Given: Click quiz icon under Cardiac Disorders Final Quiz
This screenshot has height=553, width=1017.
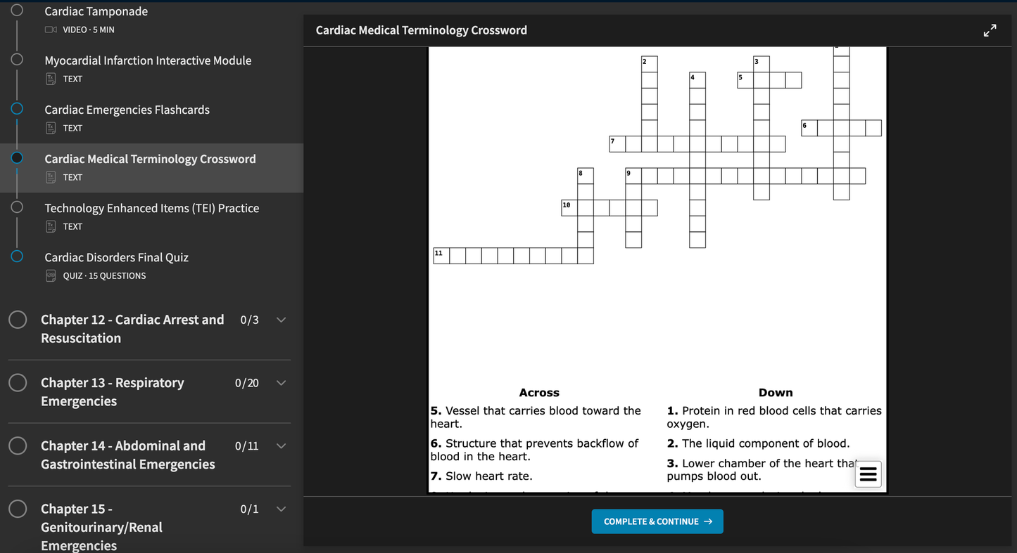Looking at the screenshot, I should tap(51, 275).
